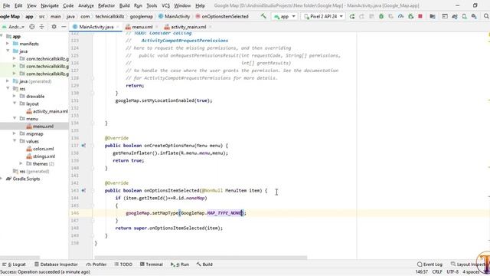This screenshot has width=490, height=276.
Task: Hide the Project panel with minus icon
Action: pyautogui.click(x=64, y=27)
